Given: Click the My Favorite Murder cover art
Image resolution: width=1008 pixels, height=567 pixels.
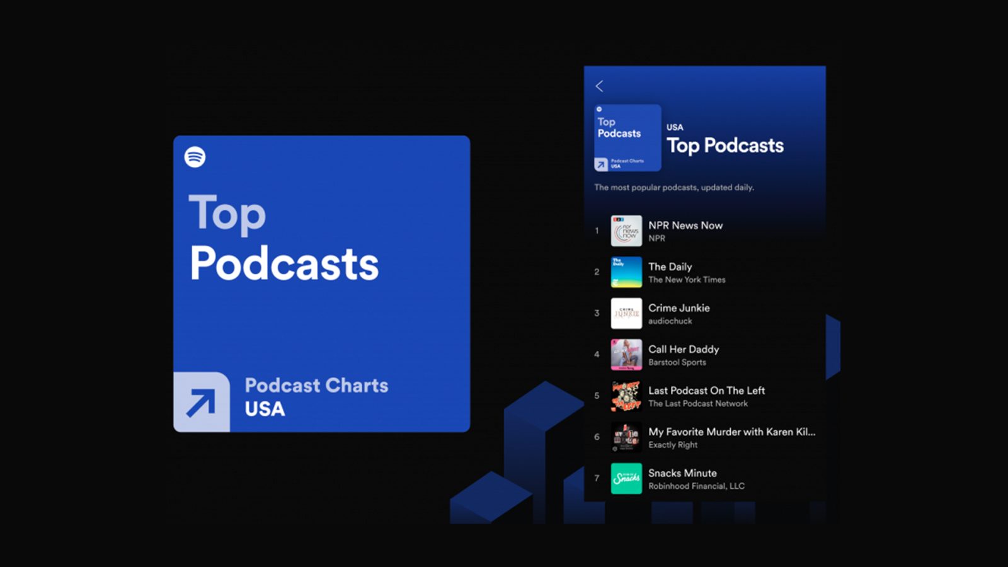Looking at the screenshot, I should point(626,438).
